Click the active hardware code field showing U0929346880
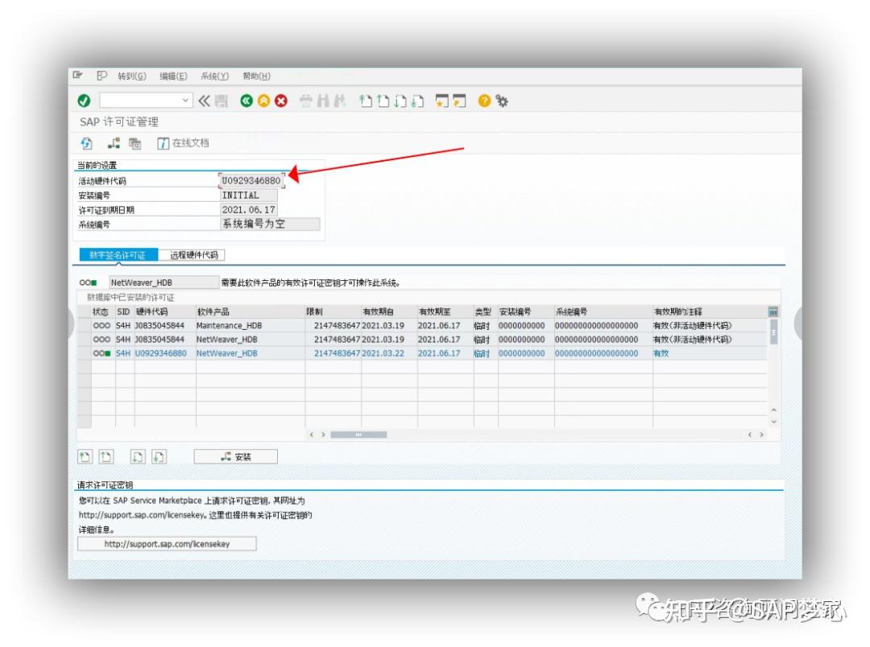Image resolution: width=870 pixels, height=647 pixels. (x=252, y=180)
